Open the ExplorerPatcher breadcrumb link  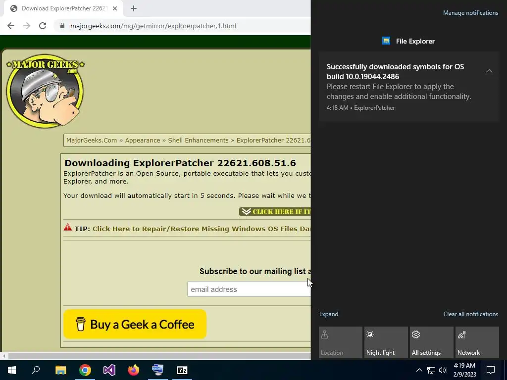[x=273, y=140]
